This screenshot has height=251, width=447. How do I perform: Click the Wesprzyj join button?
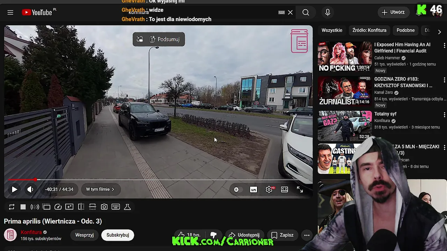click(x=85, y=235)
